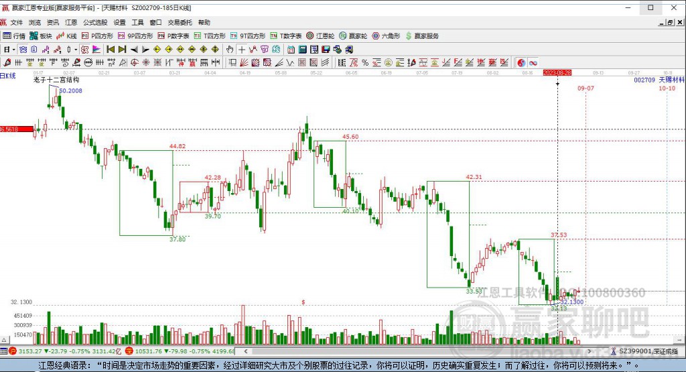The image size is (686, 372).
Task: Open the calendar tool icon
Action: (291, 50)
